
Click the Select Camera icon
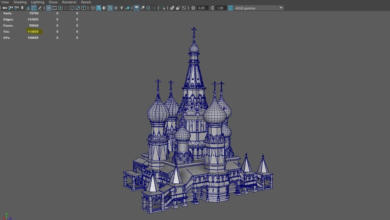click(x=5, y=8)
